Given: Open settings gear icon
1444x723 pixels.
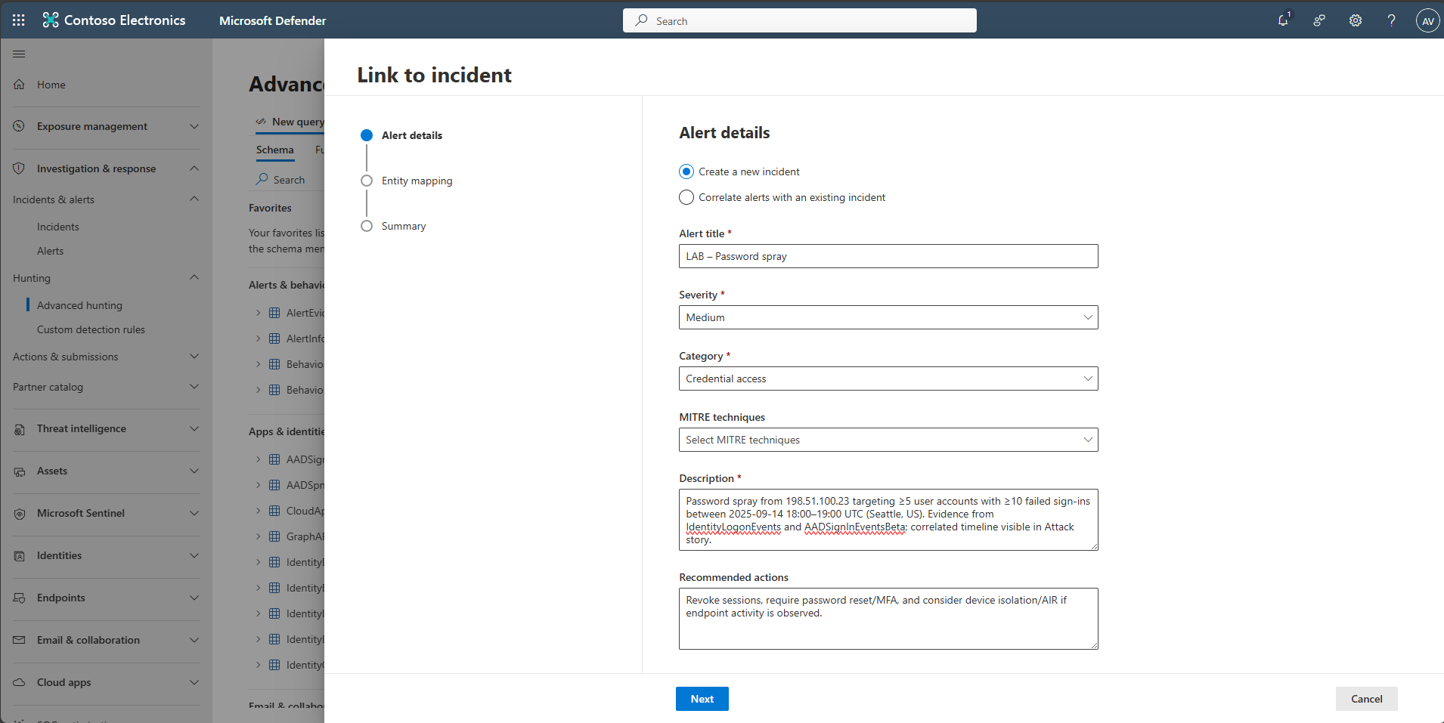Looking at the screenshot, I should [1356, 20].
